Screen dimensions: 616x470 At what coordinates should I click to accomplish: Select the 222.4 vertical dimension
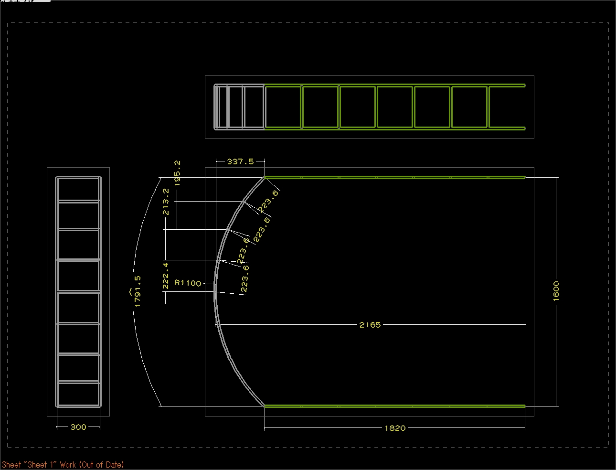click(166, 276)
